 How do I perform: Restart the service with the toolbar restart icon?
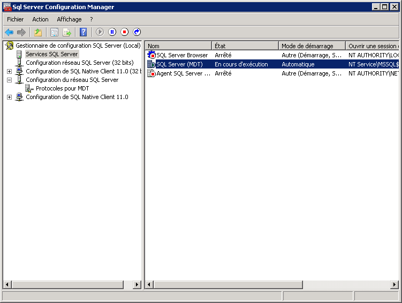137,32
